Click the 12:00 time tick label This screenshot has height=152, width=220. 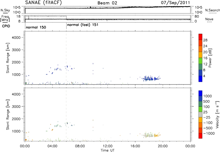pyautogui.click(x=108, y=146)
